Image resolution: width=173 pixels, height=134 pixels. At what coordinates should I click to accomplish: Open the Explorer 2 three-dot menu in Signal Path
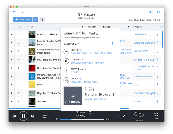coord(113,44)
